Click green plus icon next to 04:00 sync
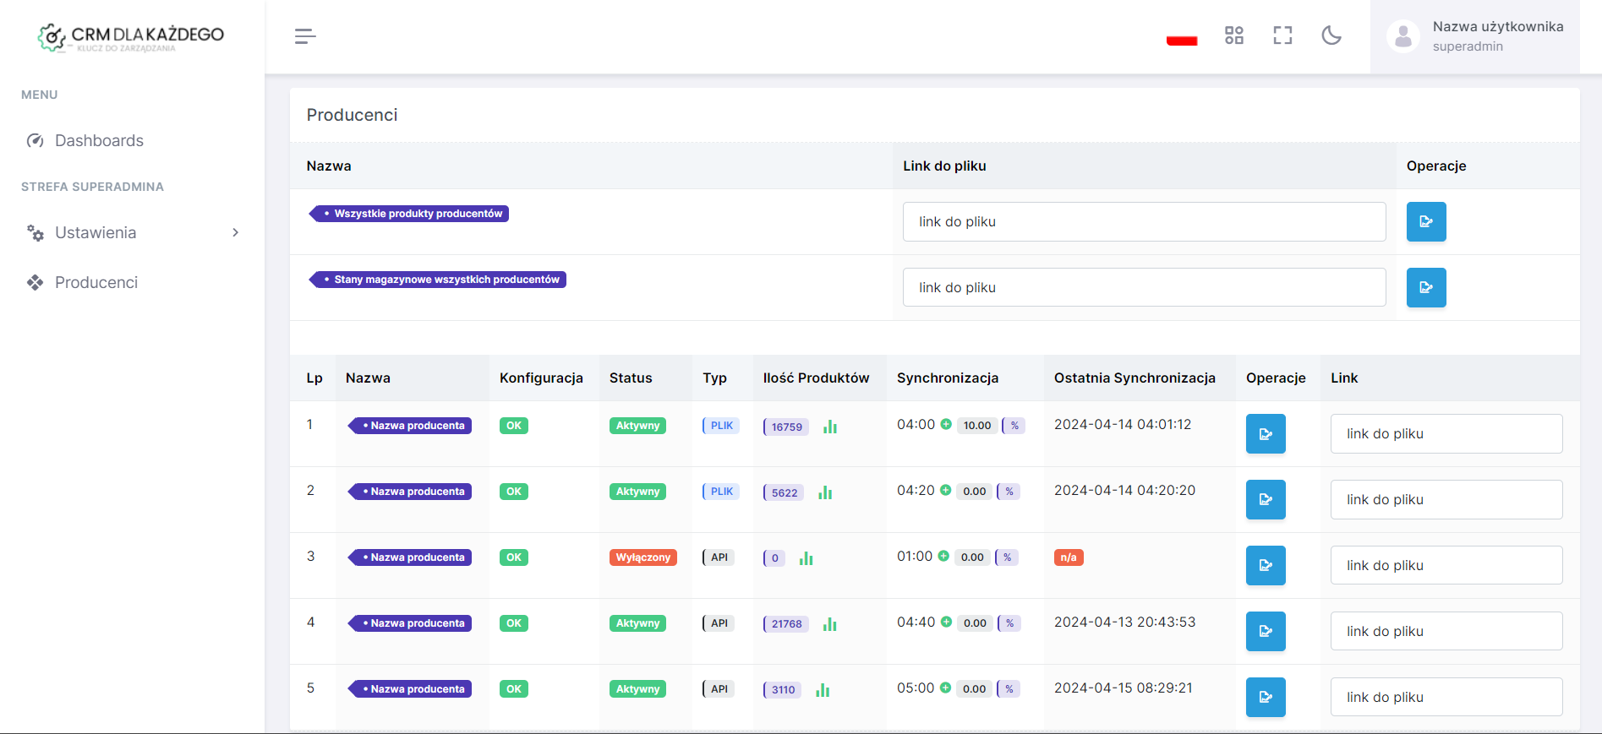Viewport: 1602px width, 734px height. [946, 425]
